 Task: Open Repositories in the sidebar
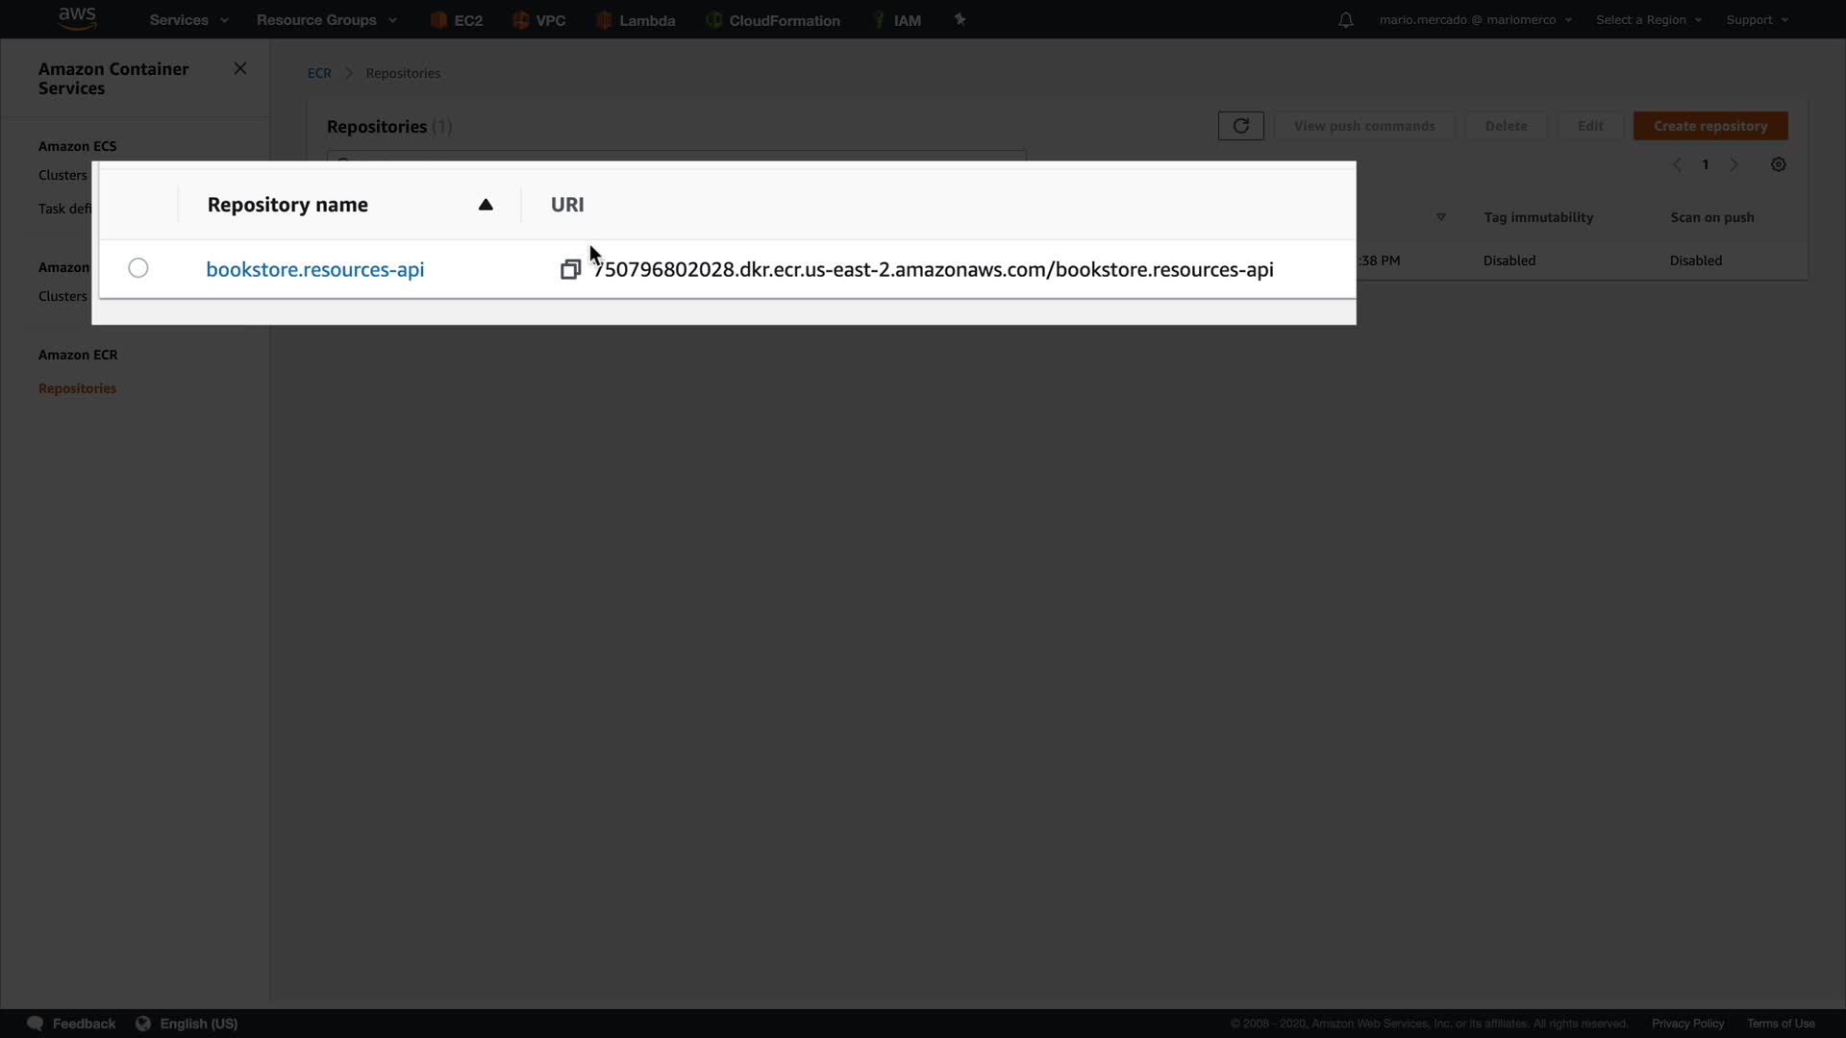pos(77,388)
